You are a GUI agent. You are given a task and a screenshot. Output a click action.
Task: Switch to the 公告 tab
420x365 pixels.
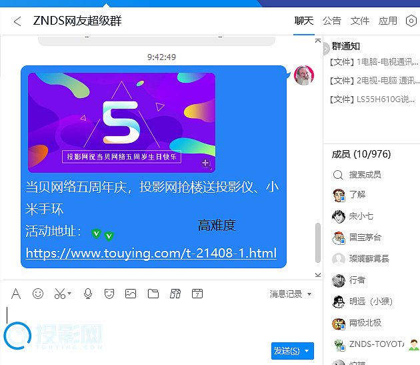coord(332,21)
